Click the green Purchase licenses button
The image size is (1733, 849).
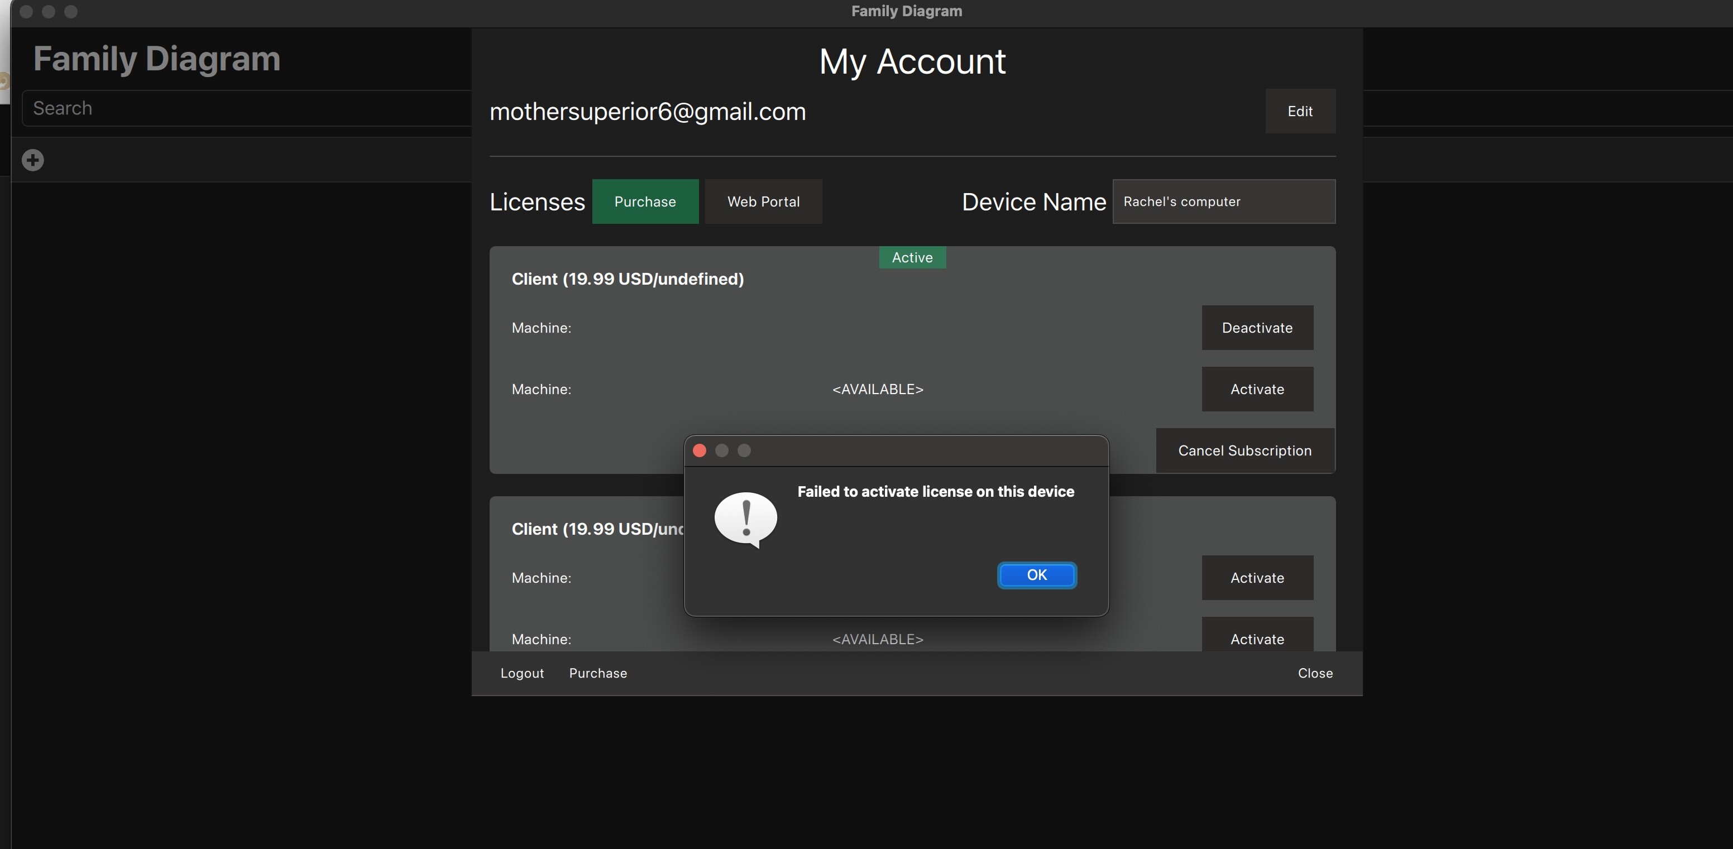tap(644, 201)
